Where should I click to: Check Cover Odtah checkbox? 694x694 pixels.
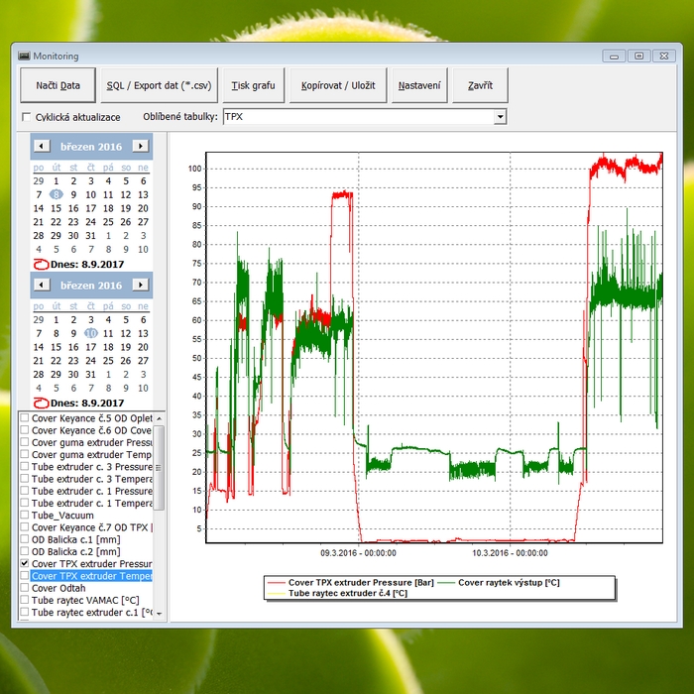point(25,588)
